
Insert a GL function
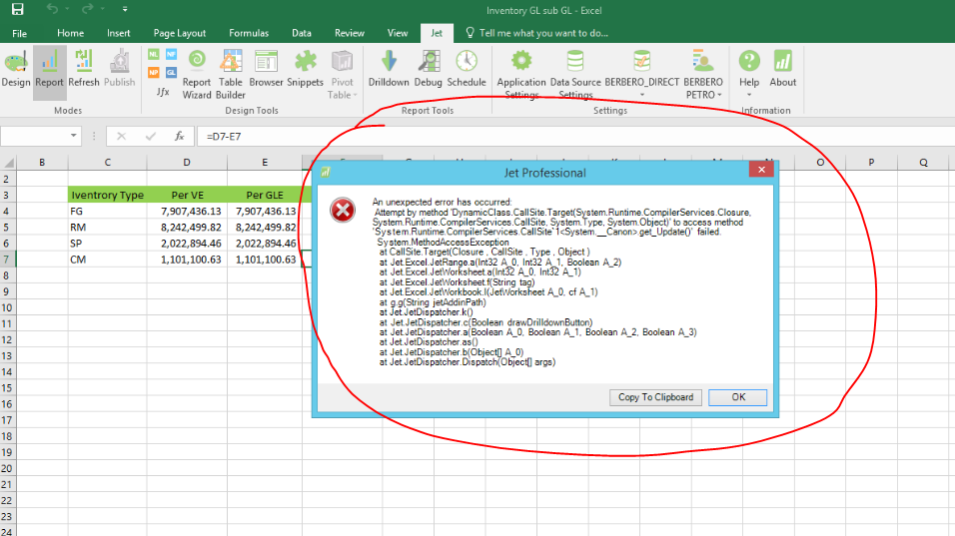pyautogui.click(x=171, y=73)
